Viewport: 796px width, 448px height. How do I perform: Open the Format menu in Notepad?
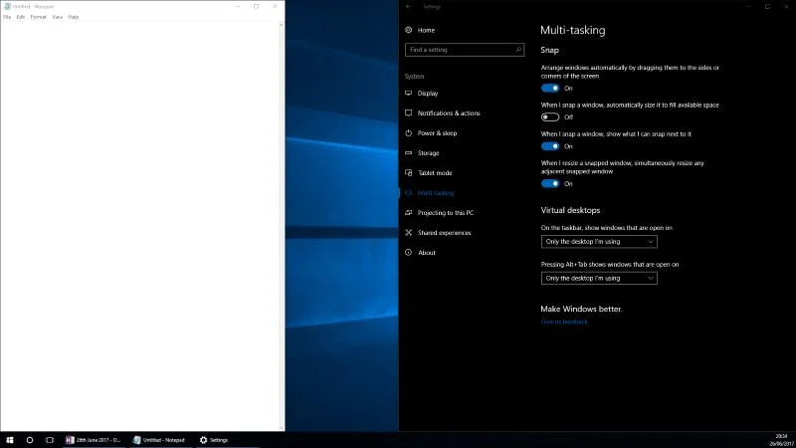click(x=38, y=17)
